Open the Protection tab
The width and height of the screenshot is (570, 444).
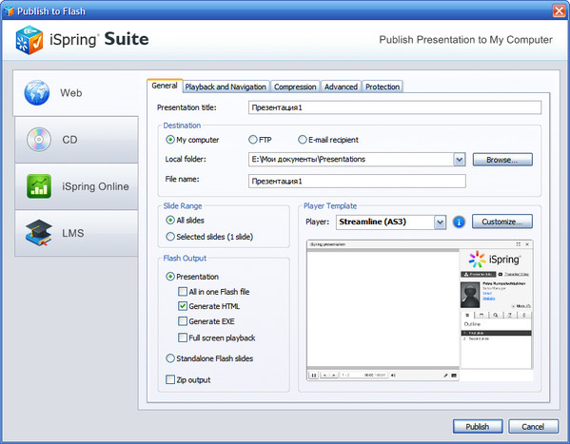pos(383,87)
